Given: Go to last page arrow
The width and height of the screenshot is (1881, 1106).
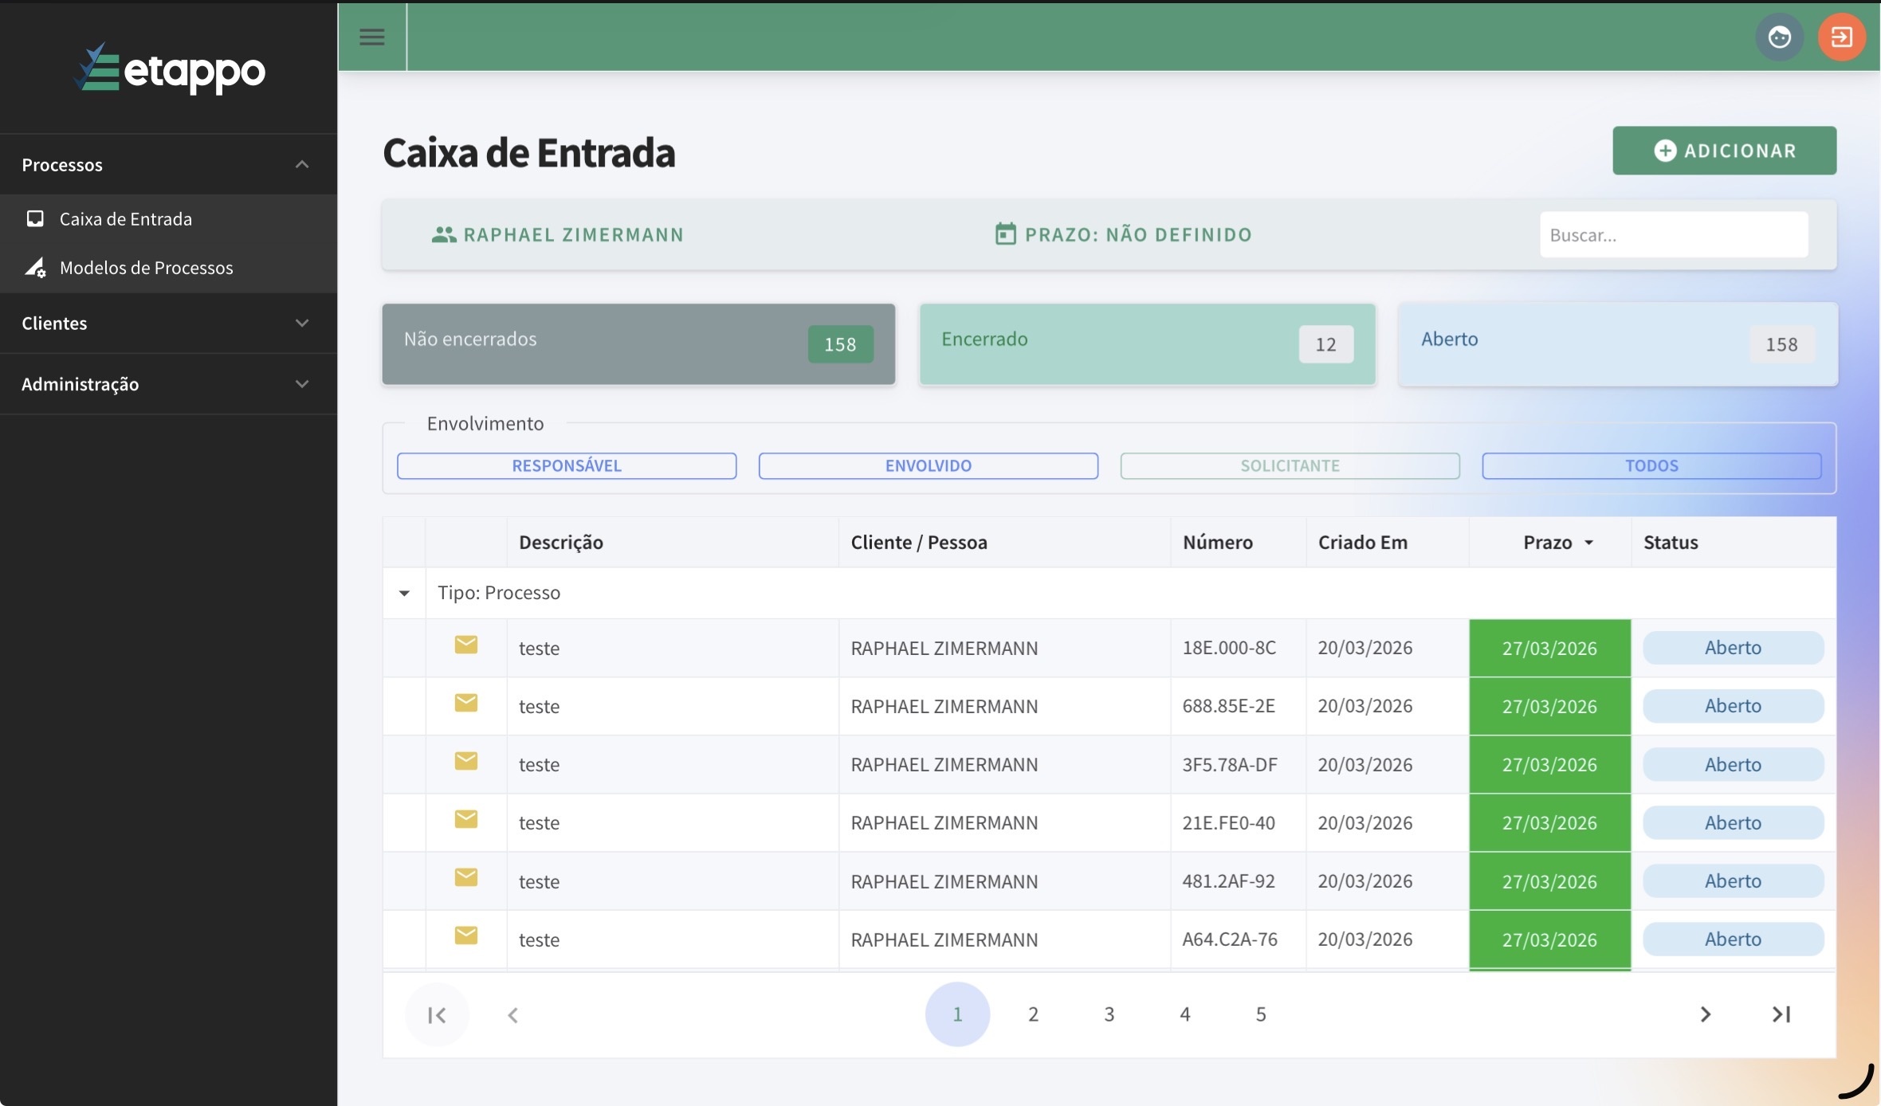Looking at the screenshot, I should point(1781,1014).
